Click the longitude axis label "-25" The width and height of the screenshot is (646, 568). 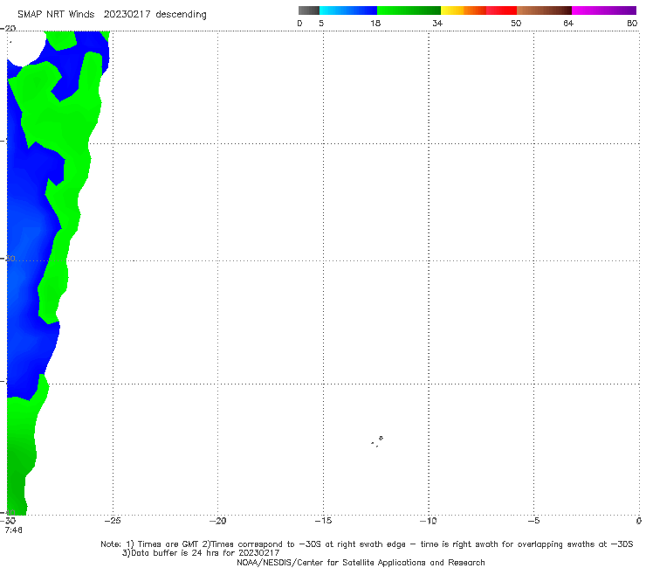(113, 521)
